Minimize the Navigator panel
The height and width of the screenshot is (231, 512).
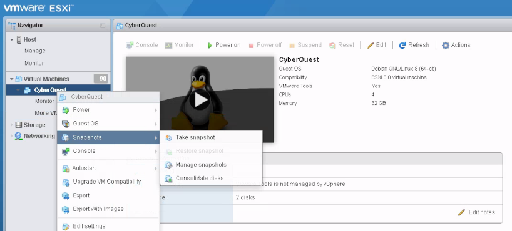(103, 26)
